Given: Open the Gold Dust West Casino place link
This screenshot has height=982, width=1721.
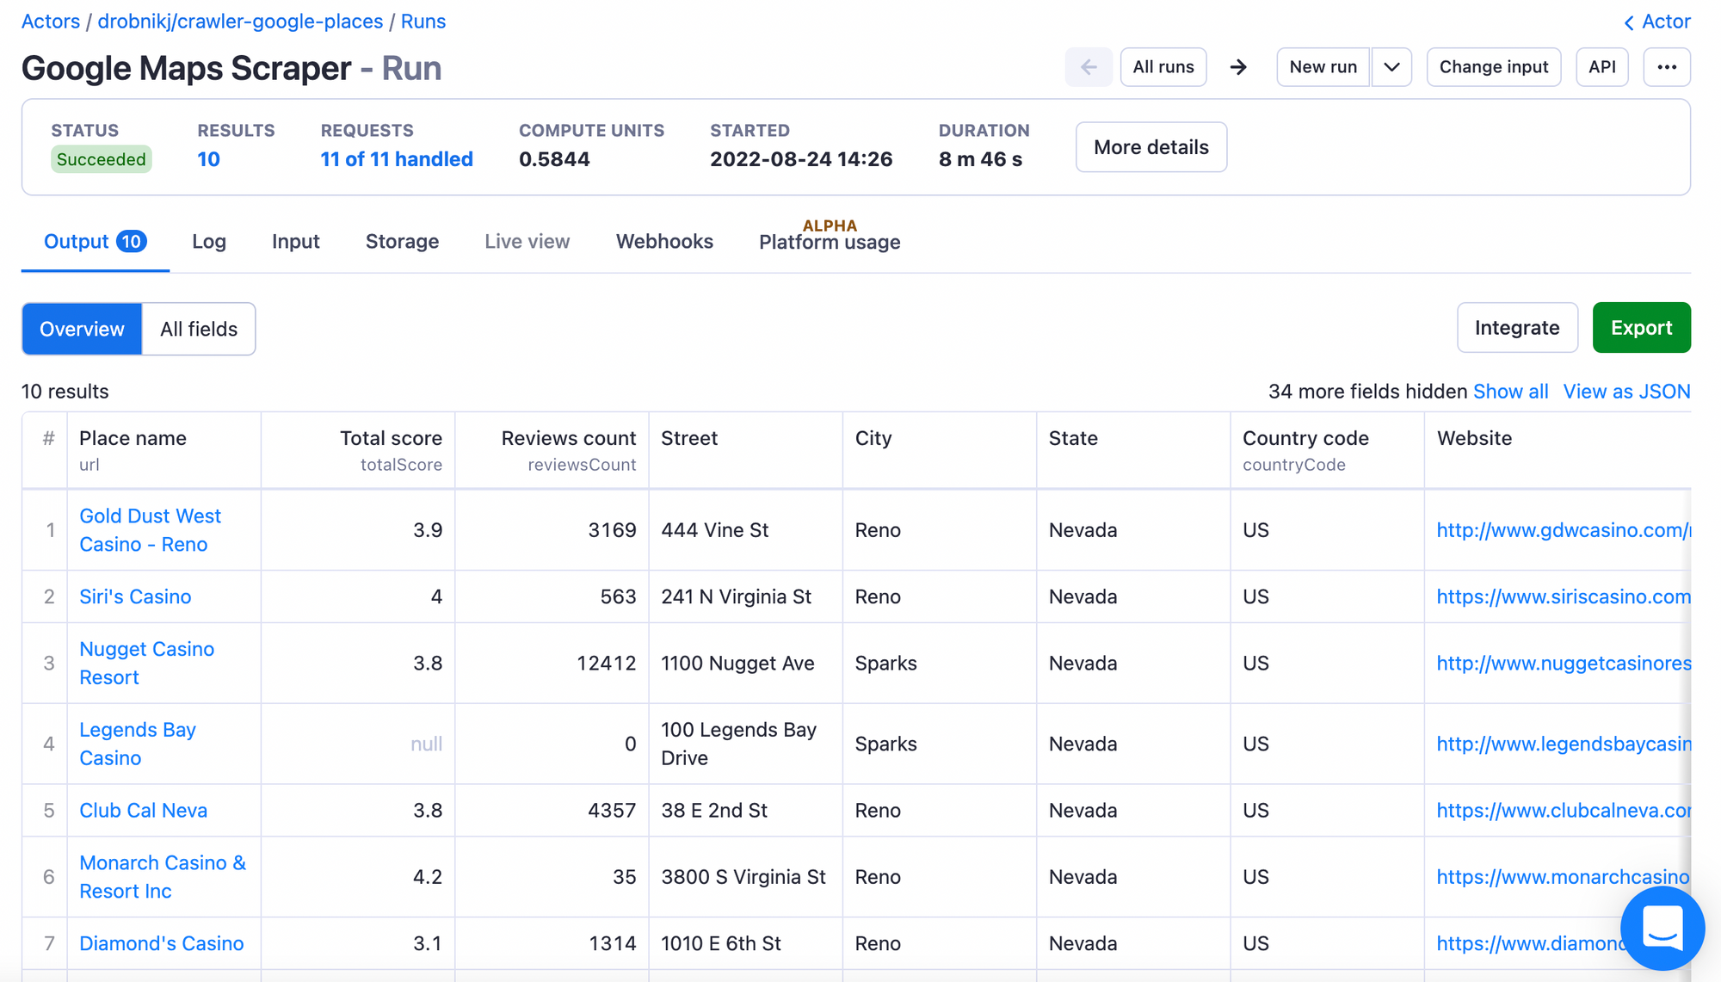Looking at the screenshot, I should (x=149, y=529).
